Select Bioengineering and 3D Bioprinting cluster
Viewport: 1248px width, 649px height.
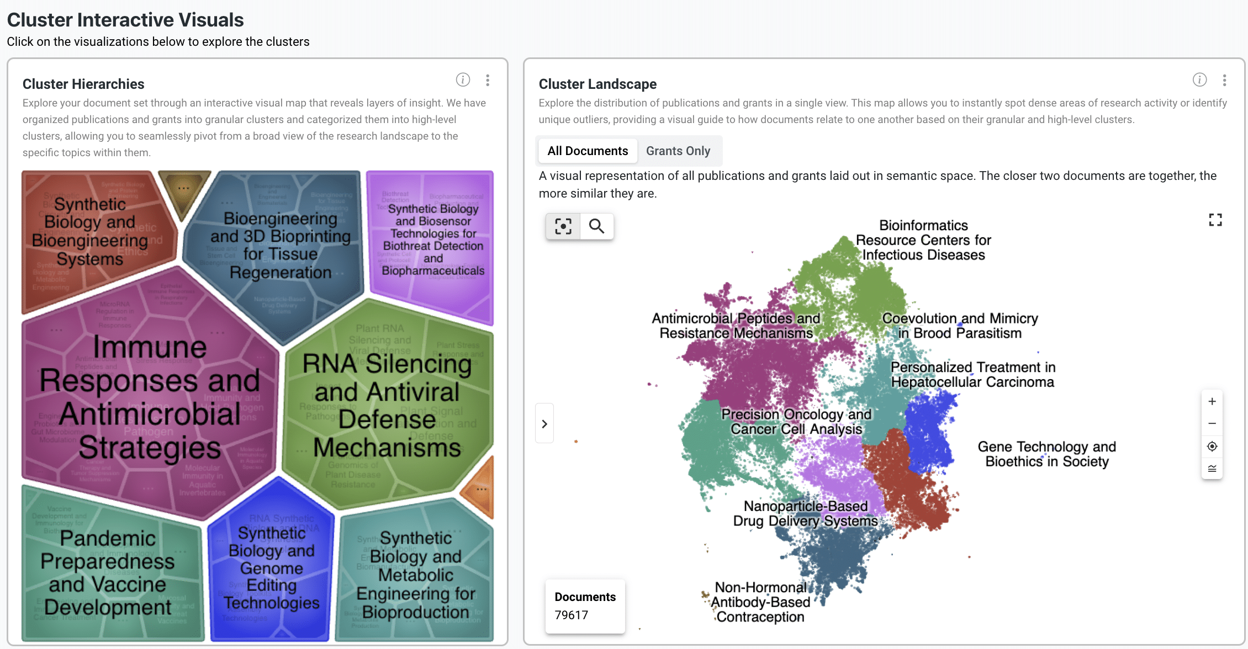[280, 246]
